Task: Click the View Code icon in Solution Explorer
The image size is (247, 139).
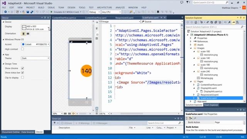Action: coord(225,22)
